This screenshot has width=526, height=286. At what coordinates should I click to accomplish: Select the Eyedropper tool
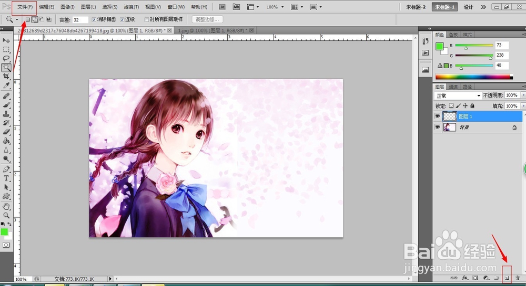[6, 86]
